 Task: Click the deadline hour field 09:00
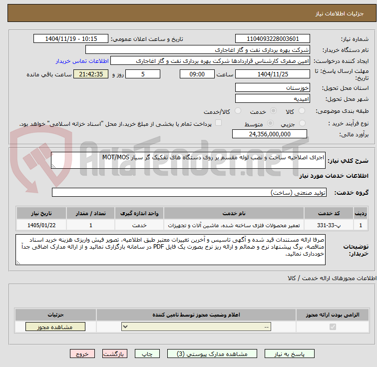[197, 74]
